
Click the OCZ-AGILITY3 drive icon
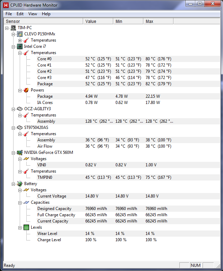(x=20, y=109)
